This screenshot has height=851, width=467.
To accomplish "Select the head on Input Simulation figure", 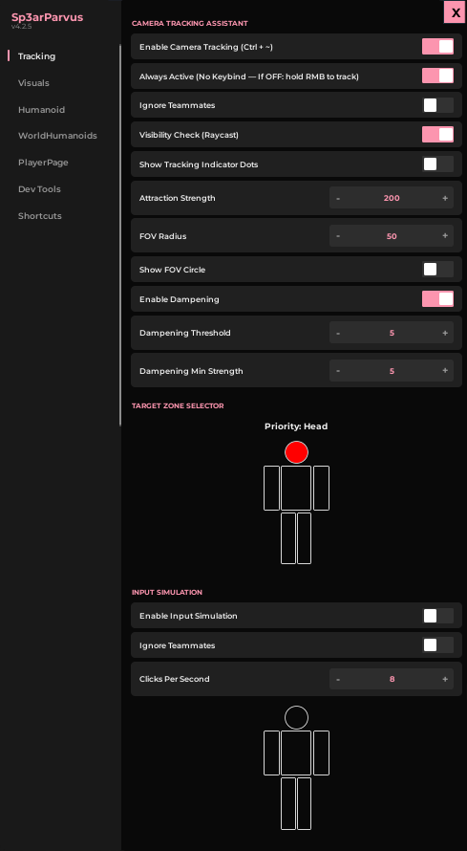I will 296,717.
